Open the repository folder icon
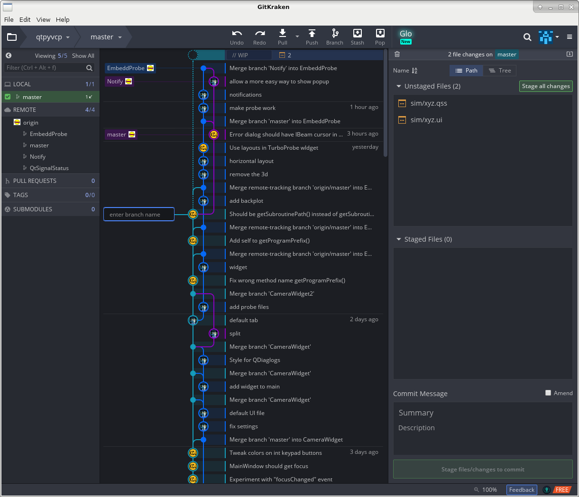579x497 pixels. 12,37
